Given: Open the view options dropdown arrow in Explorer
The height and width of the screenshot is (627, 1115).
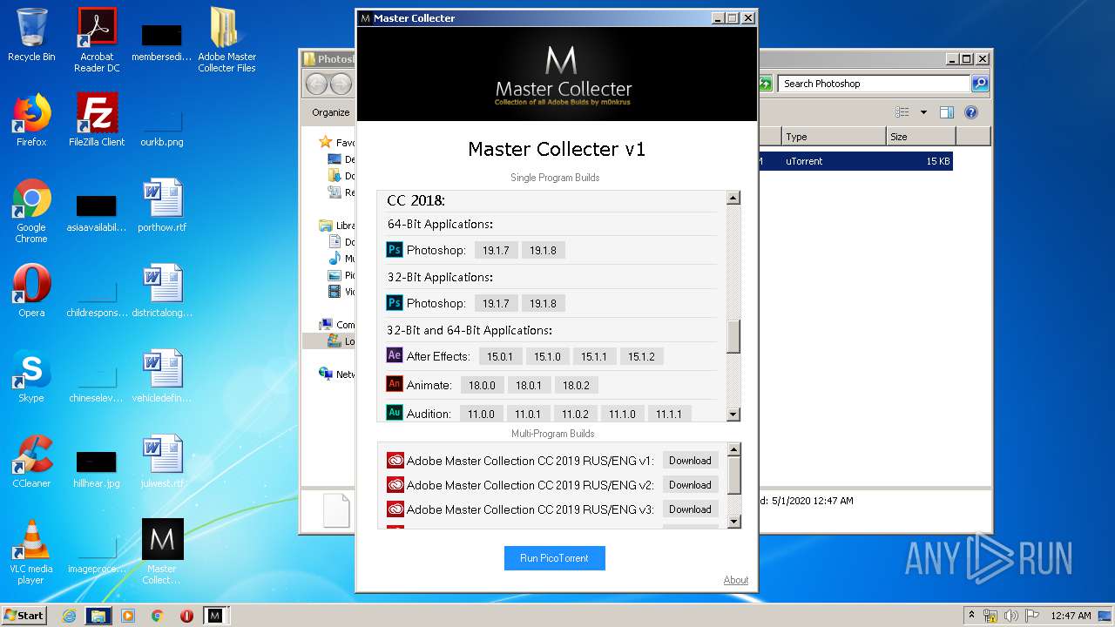Looking at the screenshot, I should (x=923, y=112).
